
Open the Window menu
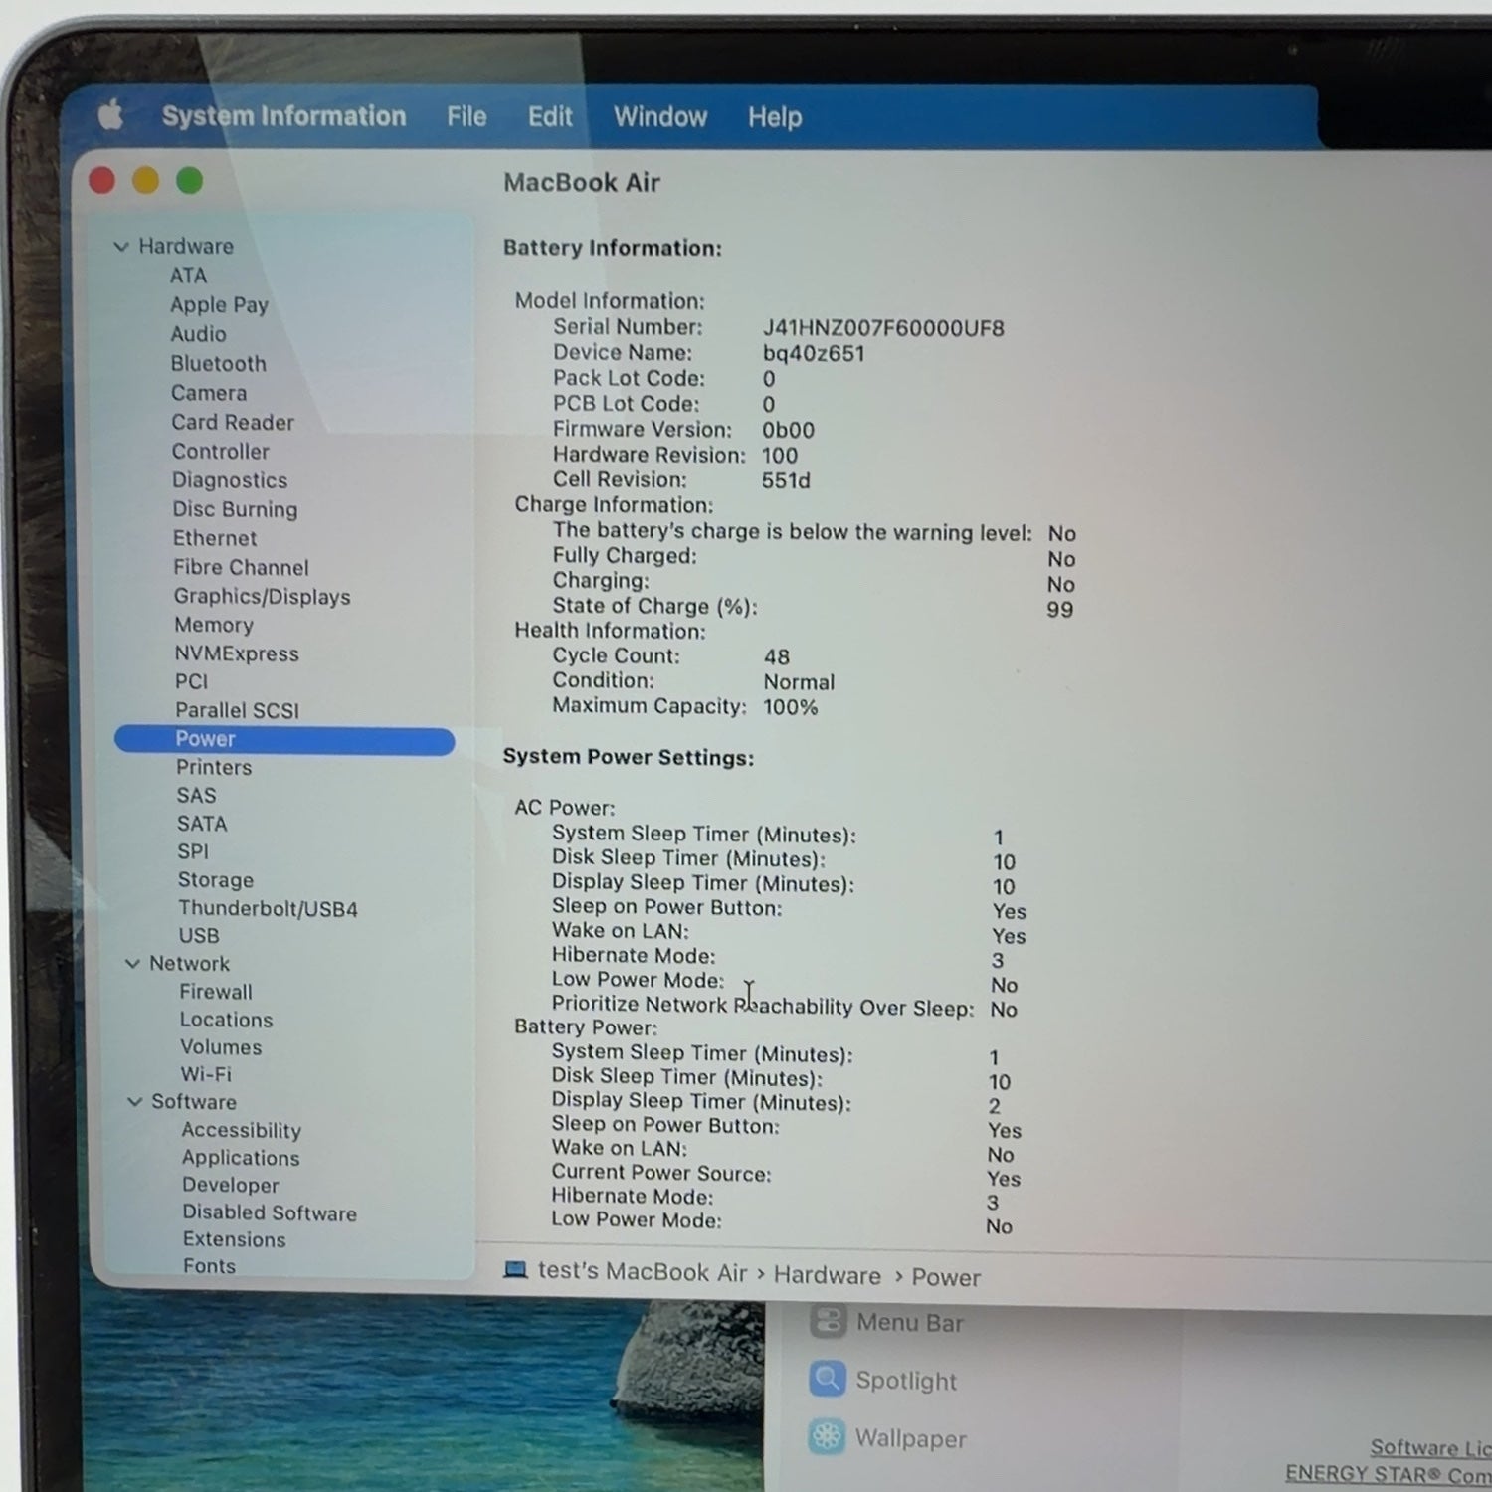pyautogui.click(x=660, y=117)
